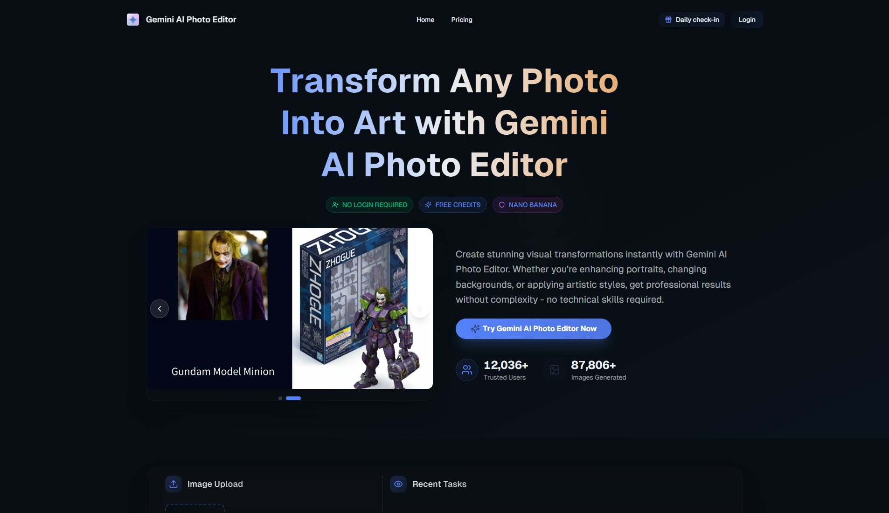
Task: Click the sparkle icon on the Try Now button
Action: point(475,329)
